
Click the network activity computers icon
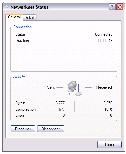(75, 88)
